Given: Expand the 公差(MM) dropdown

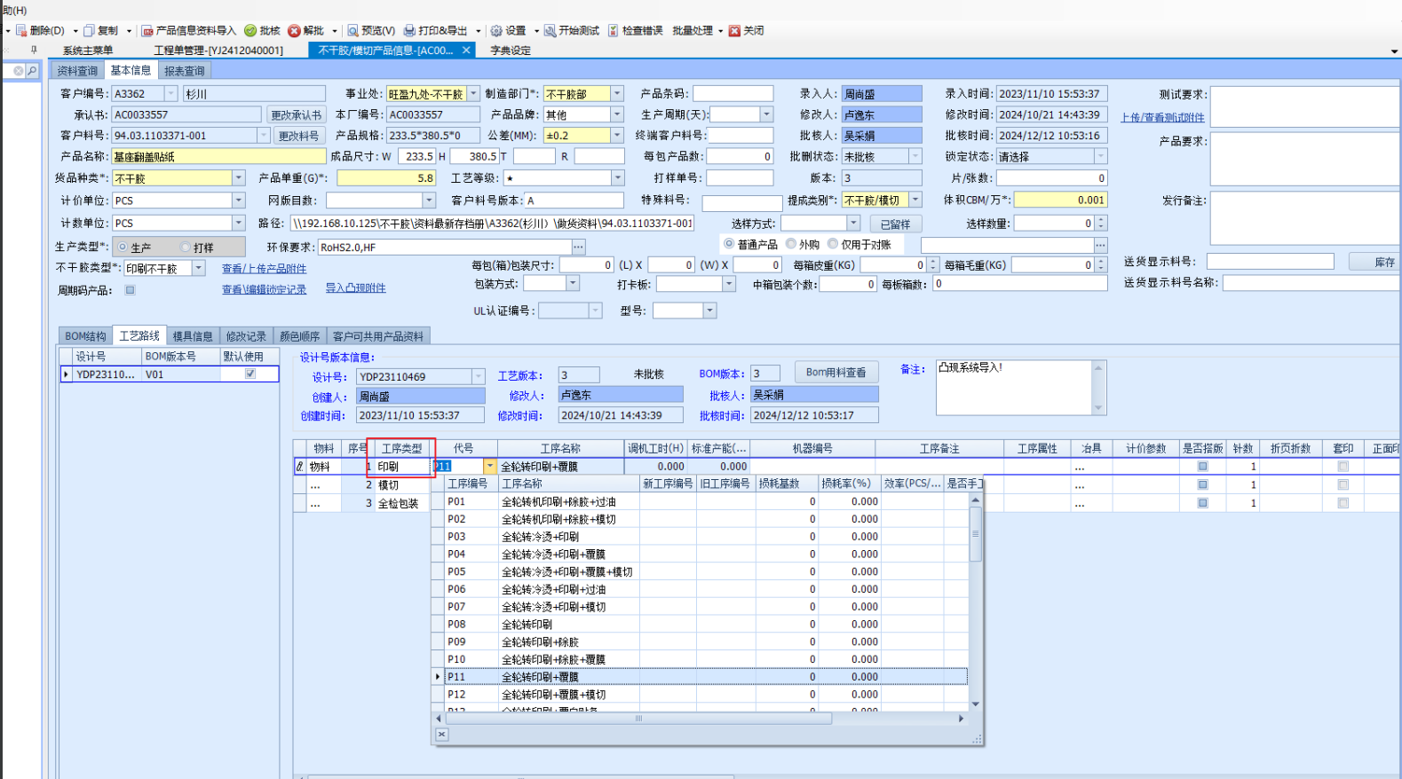Looking at the screenshot, I should coord(617,135).
